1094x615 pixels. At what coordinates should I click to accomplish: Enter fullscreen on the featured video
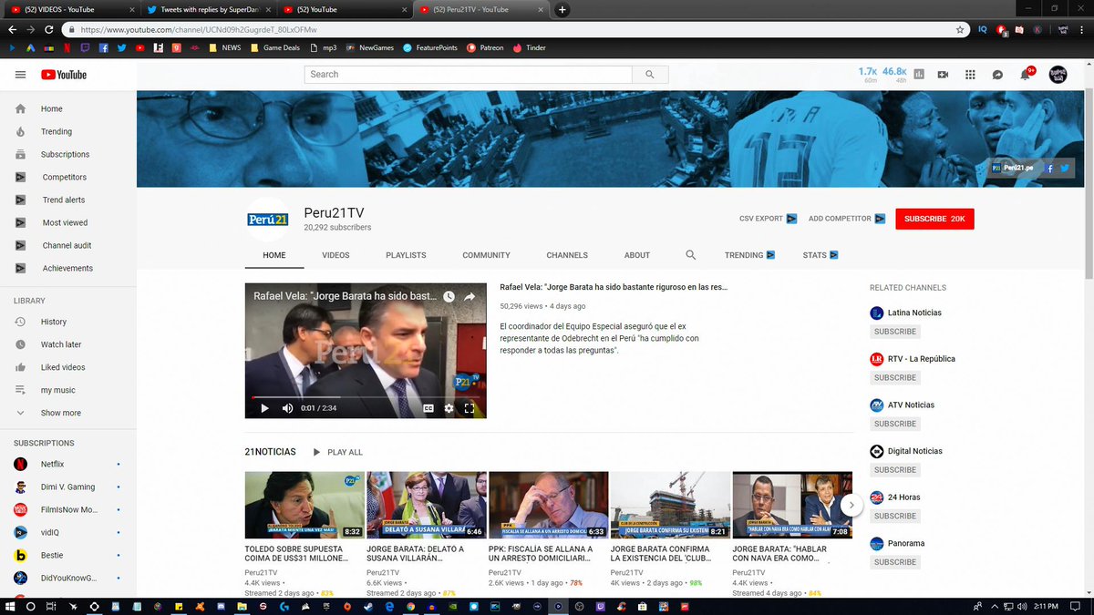[470, 408]
